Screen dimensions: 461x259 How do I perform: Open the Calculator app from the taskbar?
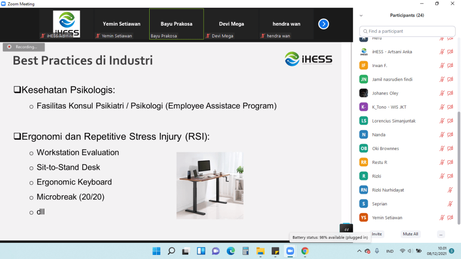click(x=246, y=251)
